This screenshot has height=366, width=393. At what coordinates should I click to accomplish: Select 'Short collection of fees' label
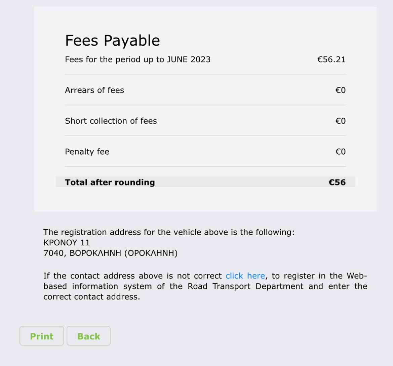pyautogui.click(x=111, y=121)
